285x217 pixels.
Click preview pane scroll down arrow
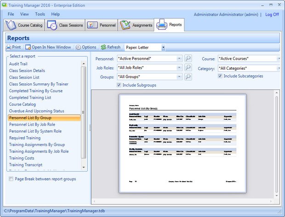(277, 196)
